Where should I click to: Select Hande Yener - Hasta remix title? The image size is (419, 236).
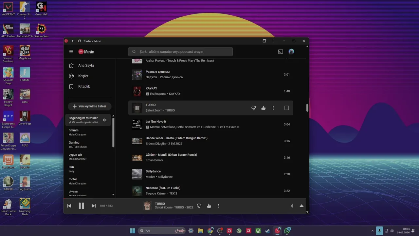[176, 138]
